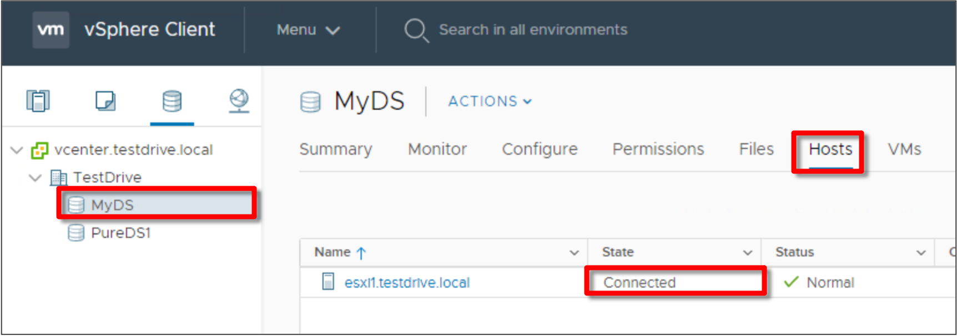The width and height of the screenshot is (957, 336).
Task: Open the Menu dropdown
Action: pos(308,30)
